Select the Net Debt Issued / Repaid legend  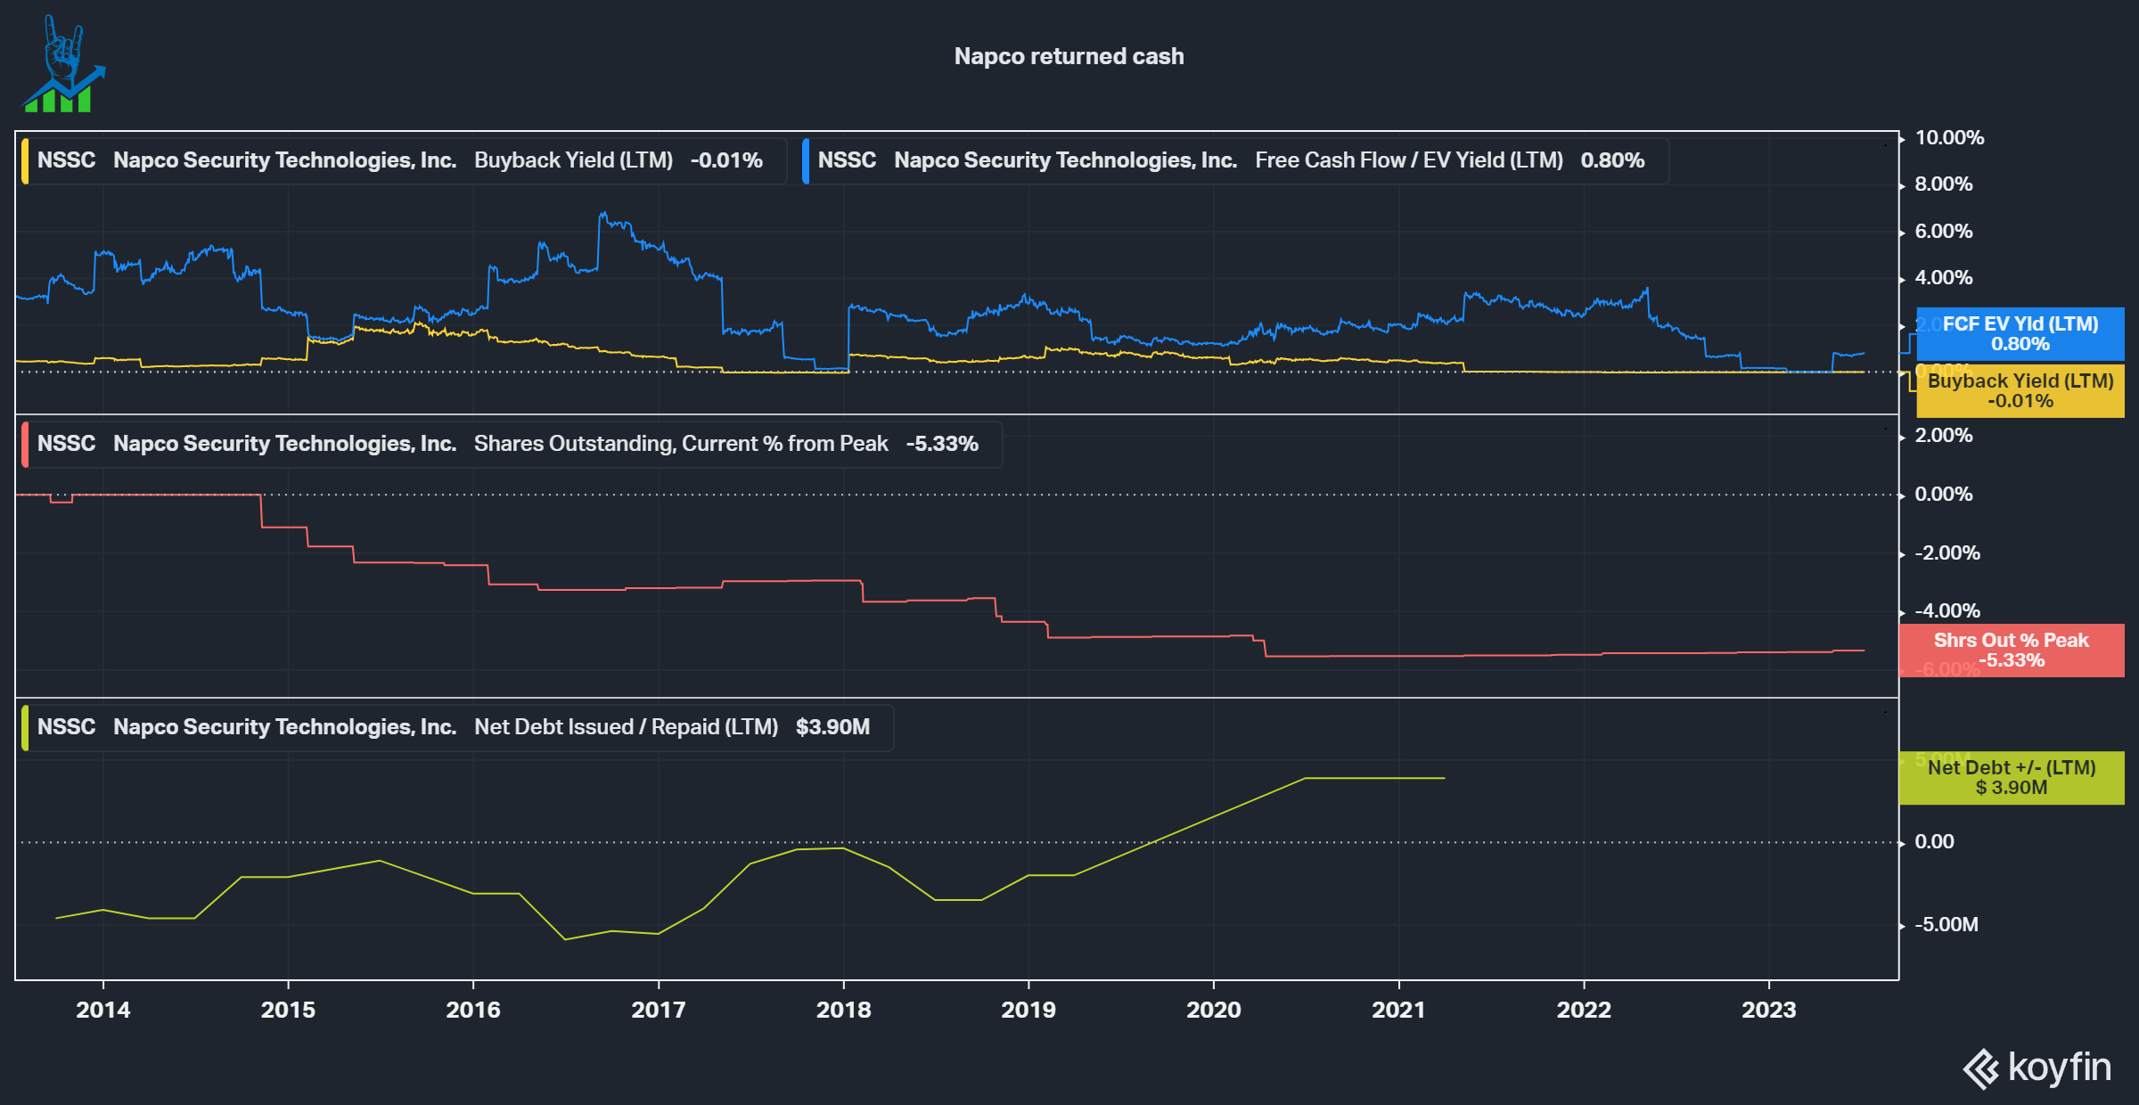pyautogui.click(x=457, y=727)
